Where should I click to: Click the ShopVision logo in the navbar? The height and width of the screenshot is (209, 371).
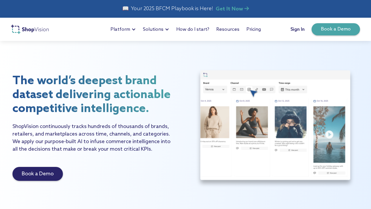tap(30, 29)
